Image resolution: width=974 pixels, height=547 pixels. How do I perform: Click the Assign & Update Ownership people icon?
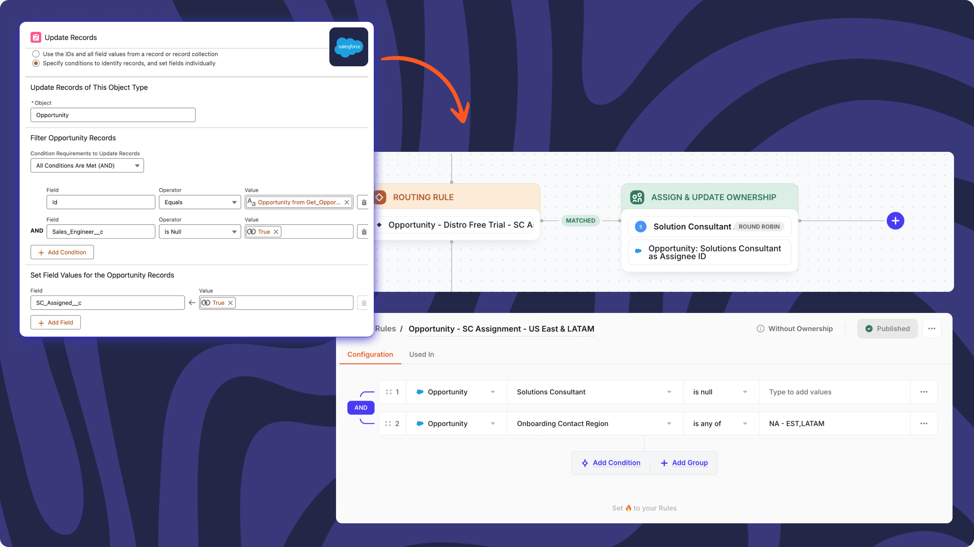click(637, 197)
